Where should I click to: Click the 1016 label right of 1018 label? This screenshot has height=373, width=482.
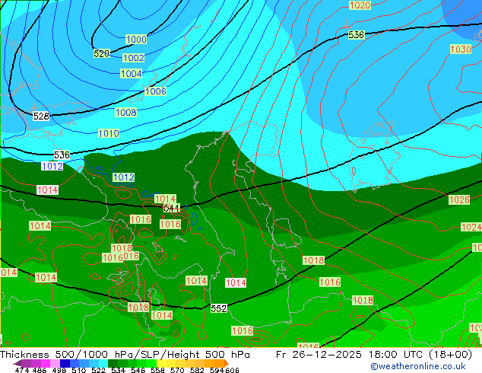click(x=132, y=256)
